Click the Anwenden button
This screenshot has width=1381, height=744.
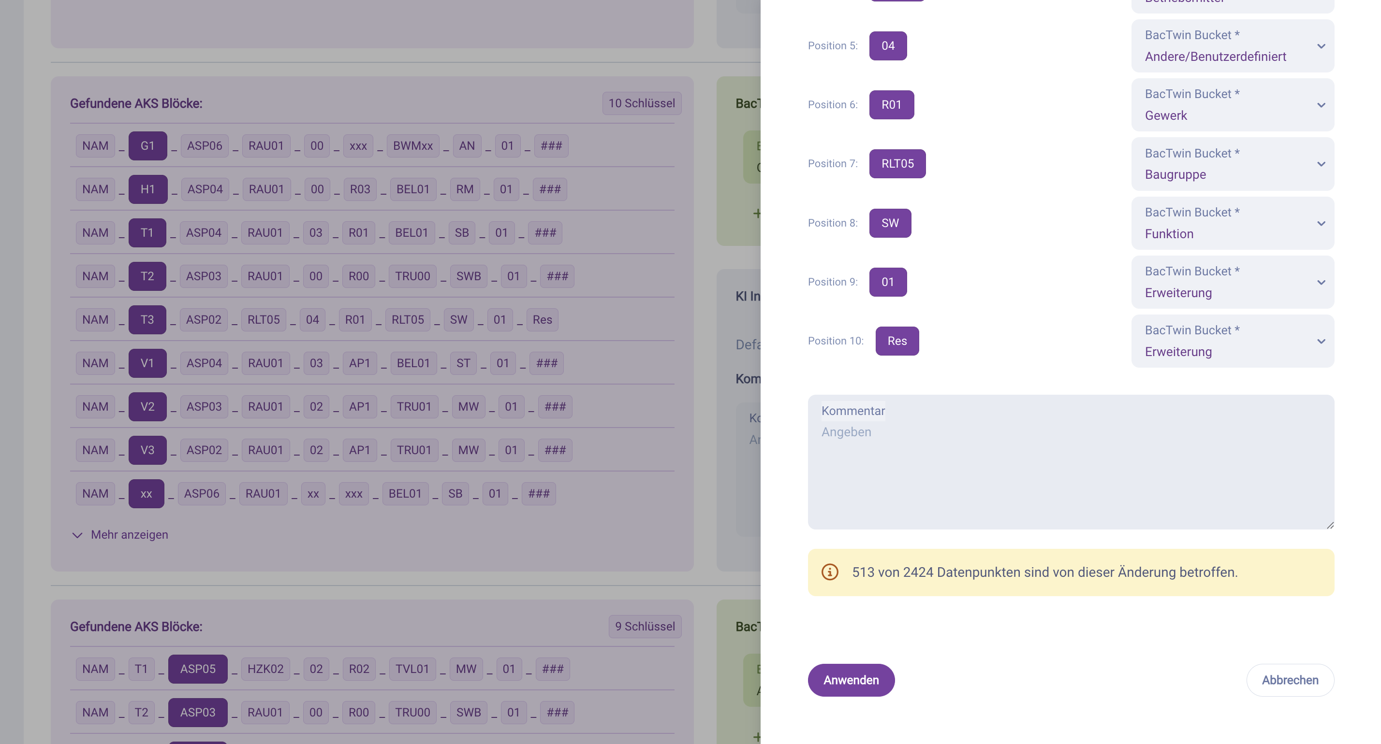point(851,680)
